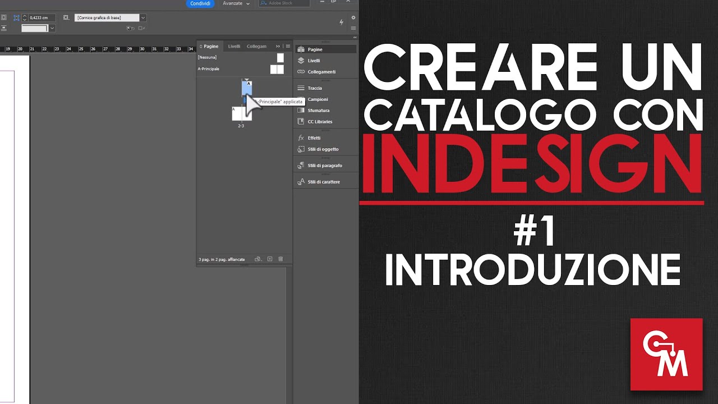Screen dimensions: 718x404
Task: Open the Sfumatura gradient panel
Action: tap(326, 111)
